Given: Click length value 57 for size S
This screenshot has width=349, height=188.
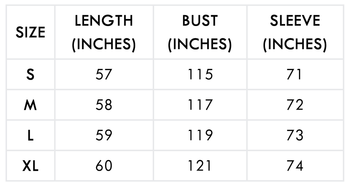Looking at the screenshot, I should 104,75.
